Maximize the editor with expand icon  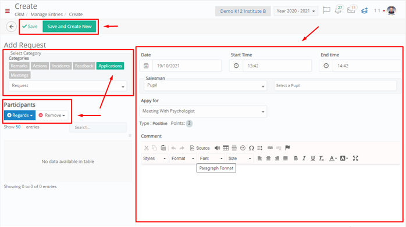[x=355, y=158]
